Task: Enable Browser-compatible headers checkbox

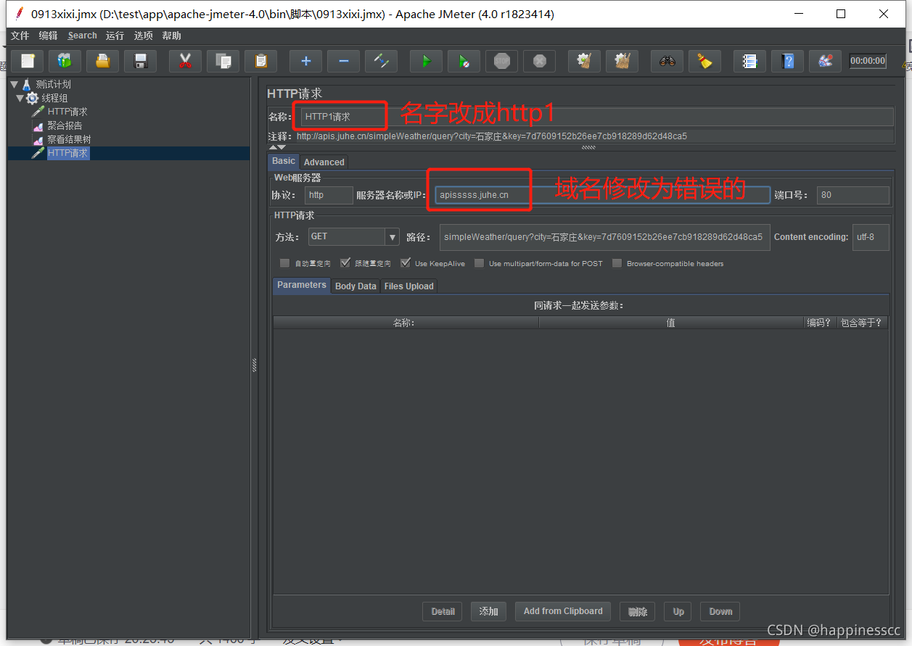Action: 617,263
